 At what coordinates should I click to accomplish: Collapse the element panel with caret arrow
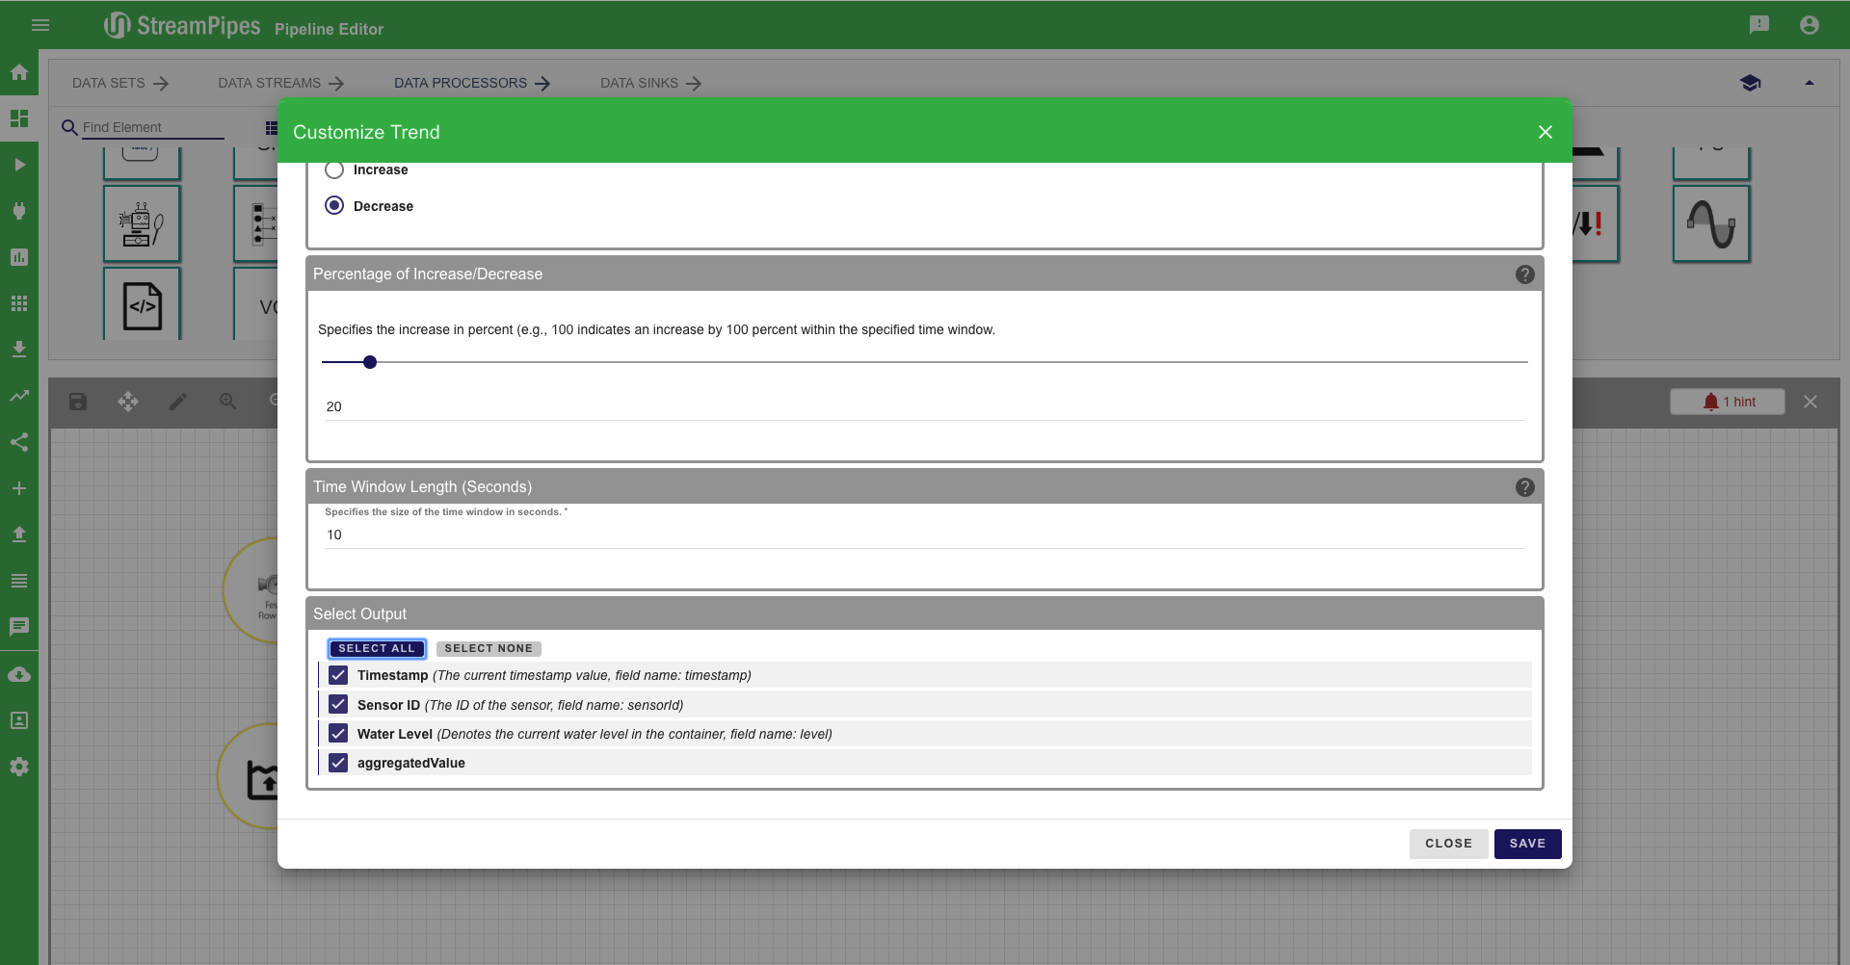coord(1809,84)
